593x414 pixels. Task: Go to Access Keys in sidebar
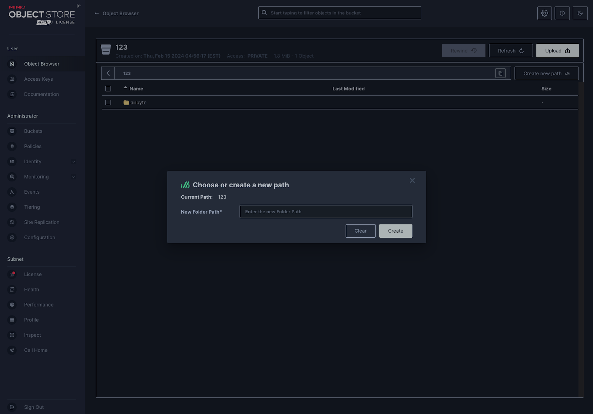click(38, 79)
